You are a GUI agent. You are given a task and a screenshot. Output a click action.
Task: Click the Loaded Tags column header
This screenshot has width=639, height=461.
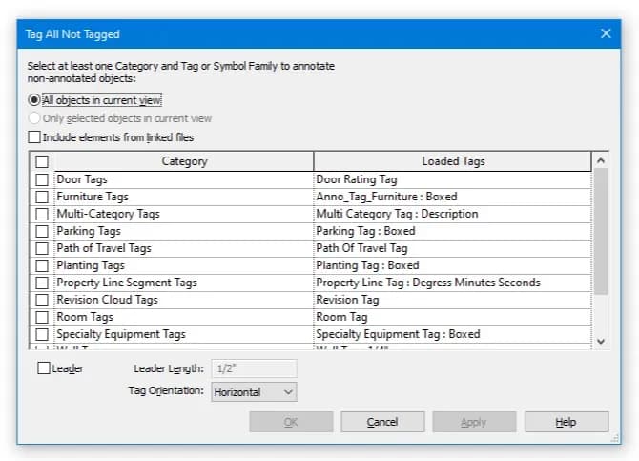(453, 161)
